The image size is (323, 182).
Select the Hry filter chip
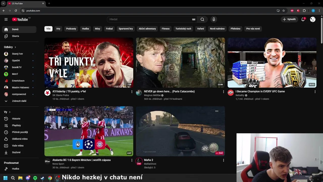tap(58, 29)
